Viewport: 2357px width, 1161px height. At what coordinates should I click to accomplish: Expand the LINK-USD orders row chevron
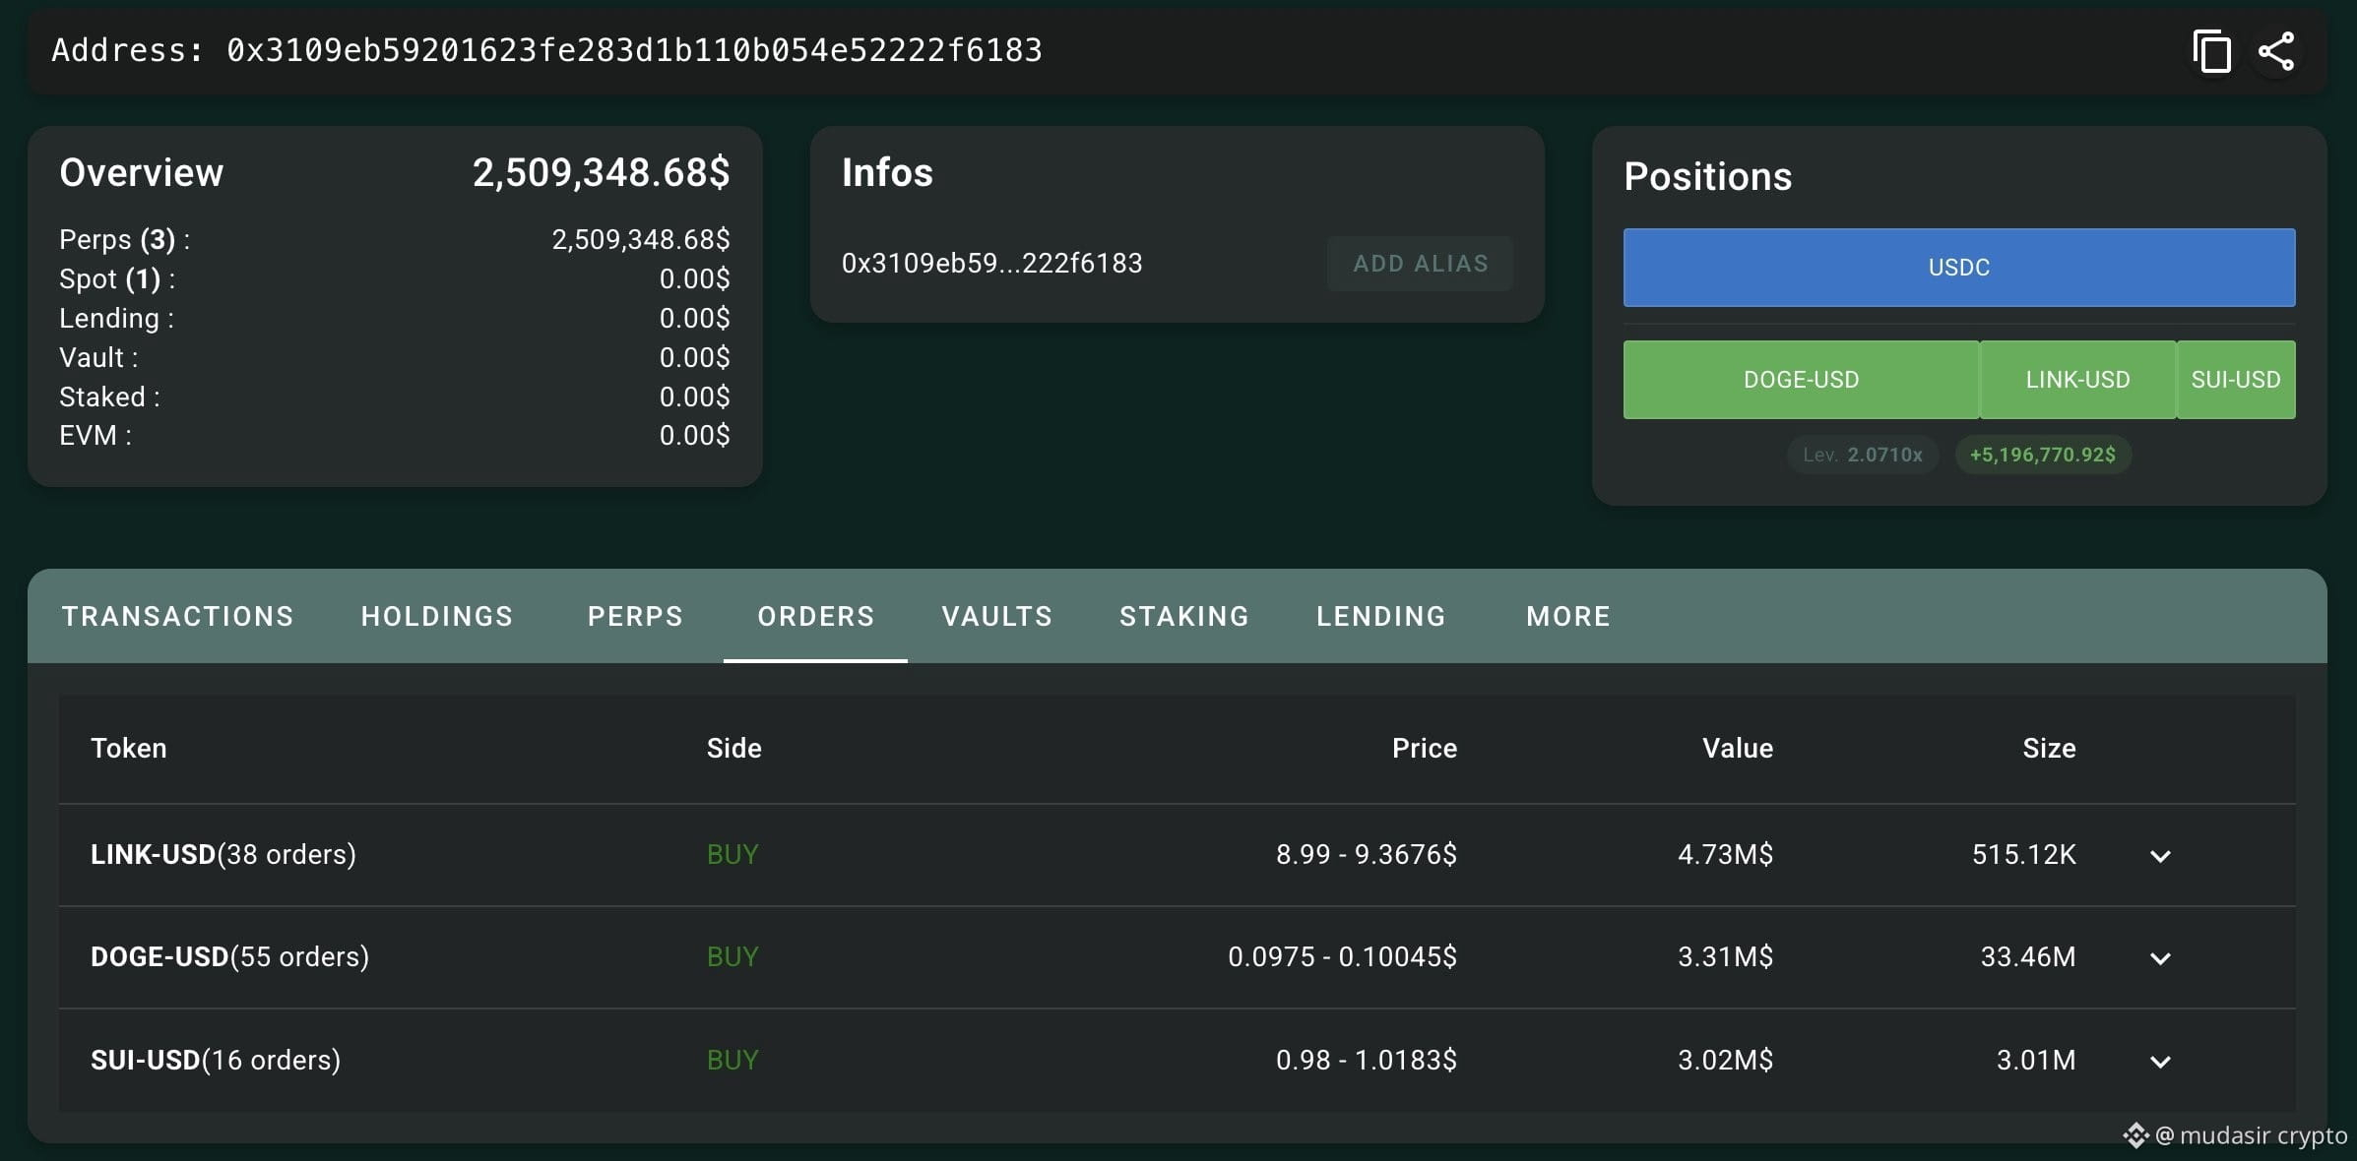[x=2160, y=856]
